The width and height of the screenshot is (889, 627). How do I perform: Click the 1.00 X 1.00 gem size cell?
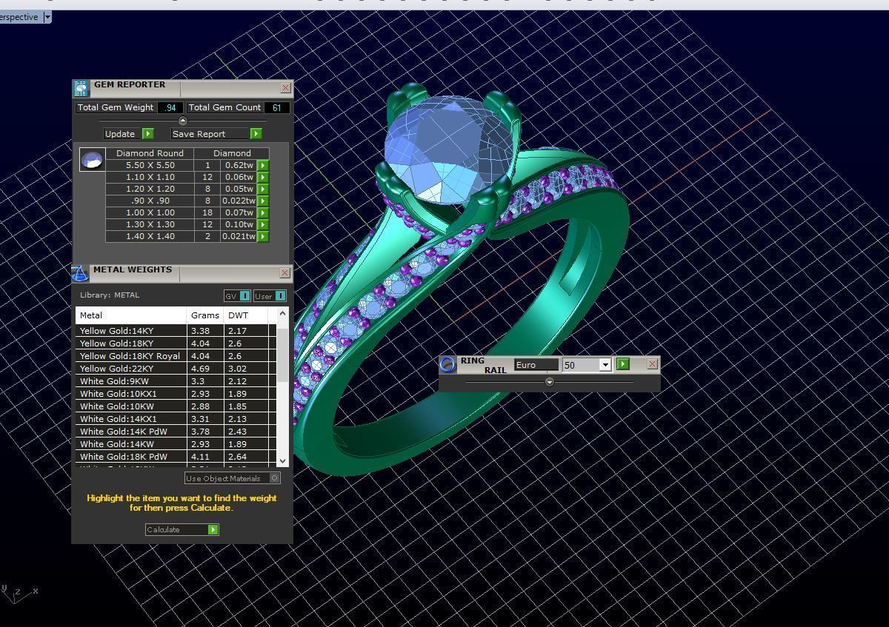click(150, 213)
